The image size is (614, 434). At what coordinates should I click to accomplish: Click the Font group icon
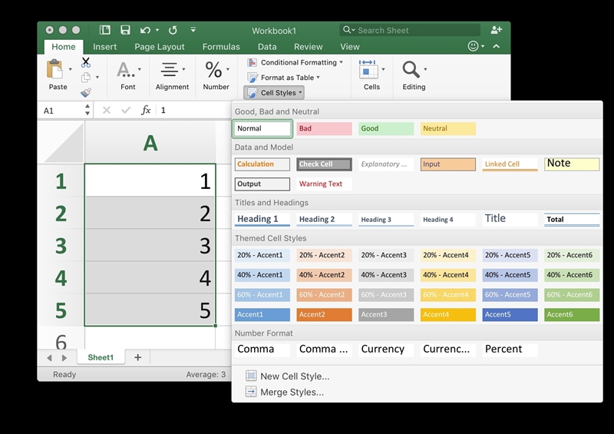click(126, 69)
